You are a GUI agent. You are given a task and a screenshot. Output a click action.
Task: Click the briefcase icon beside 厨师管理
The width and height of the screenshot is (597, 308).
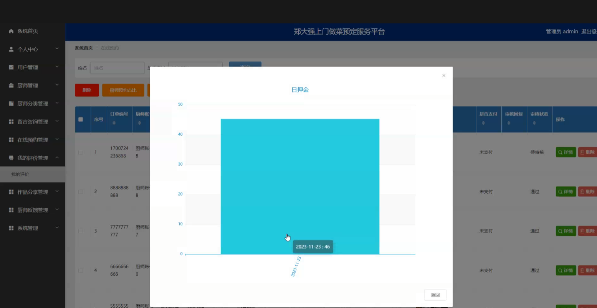[x=11, y=86]
